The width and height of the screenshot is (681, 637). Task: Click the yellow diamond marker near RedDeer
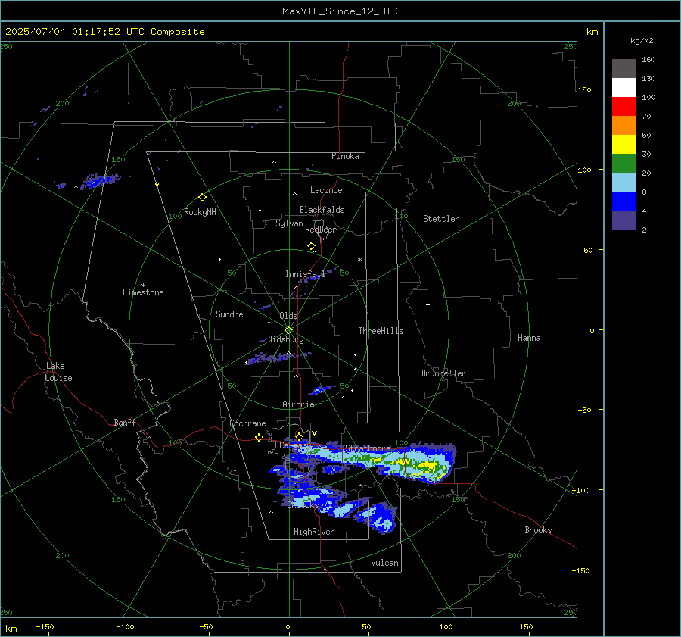[x=311, y=246]
